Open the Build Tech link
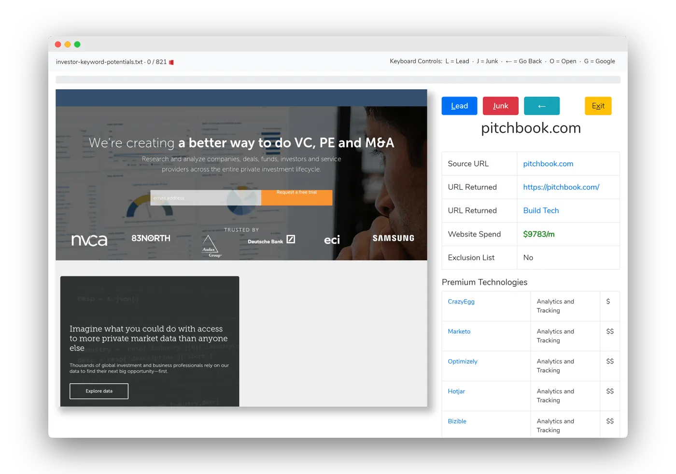The height and width of the screenshot is (474, 676). point(541,210)
